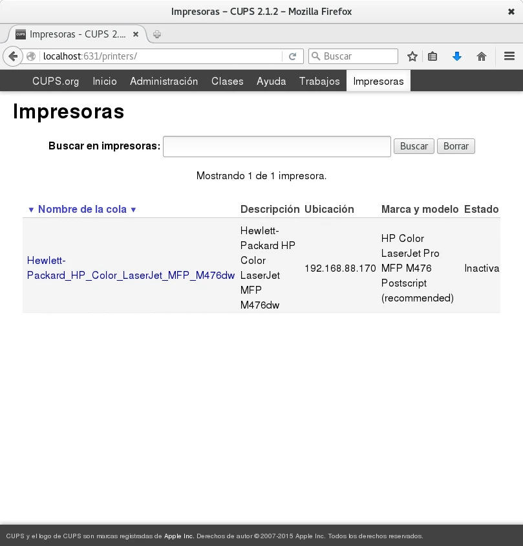Screen dimensions: 523x546
Task: Click the right sort arrow after Nombre de la cola
Action: pyautogui.click(x=133, y=210)
